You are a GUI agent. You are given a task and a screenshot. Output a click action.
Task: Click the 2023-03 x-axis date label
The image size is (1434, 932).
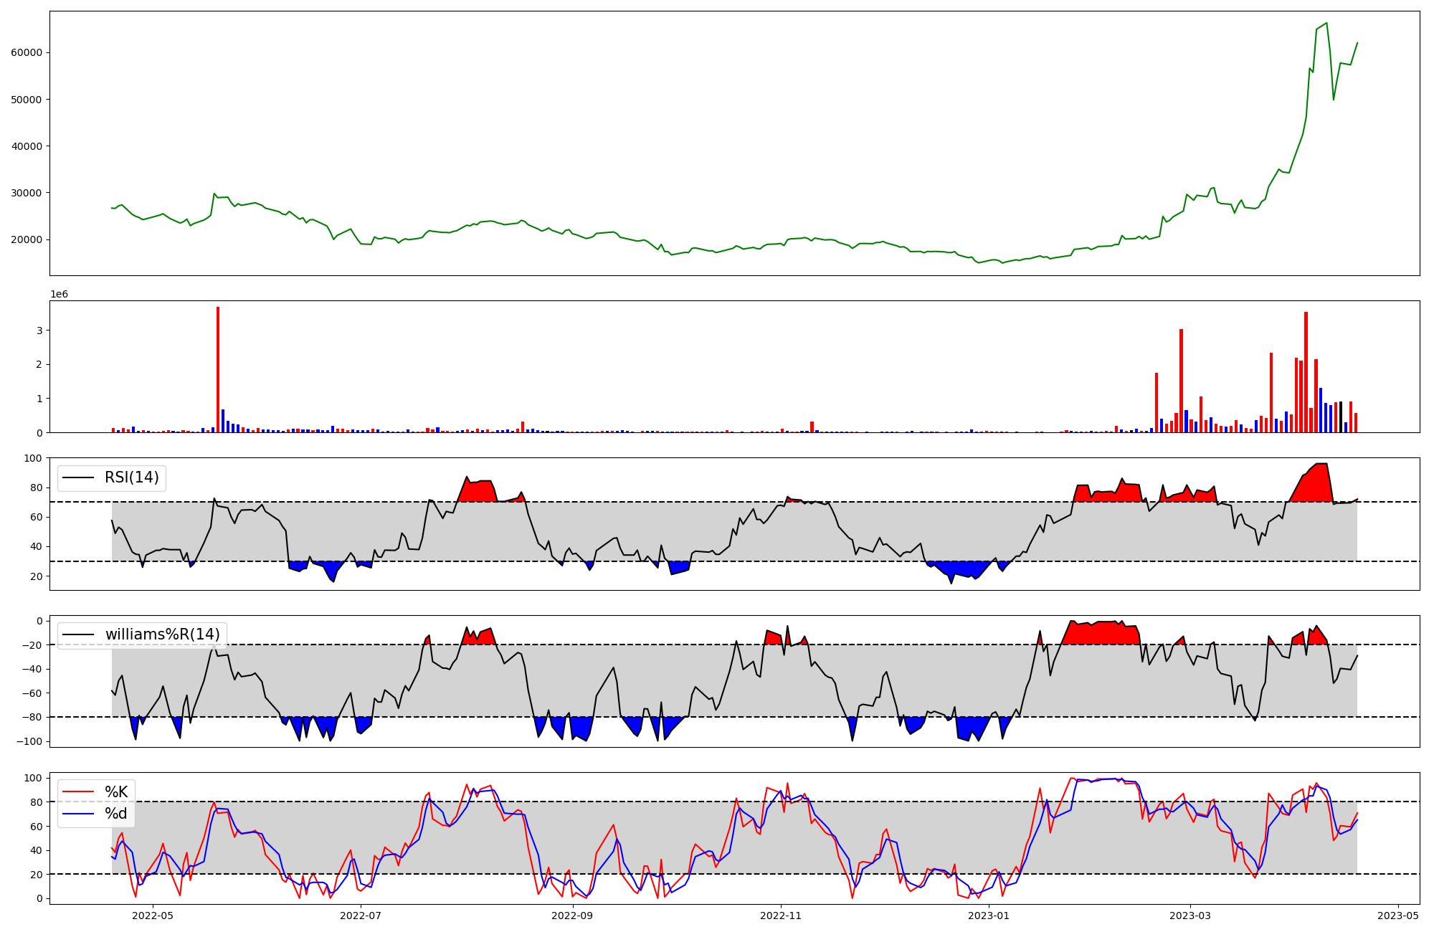click(1190, 916)
